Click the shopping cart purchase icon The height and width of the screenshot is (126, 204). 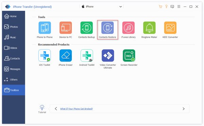pyautogui.click(x=160, y=6)
